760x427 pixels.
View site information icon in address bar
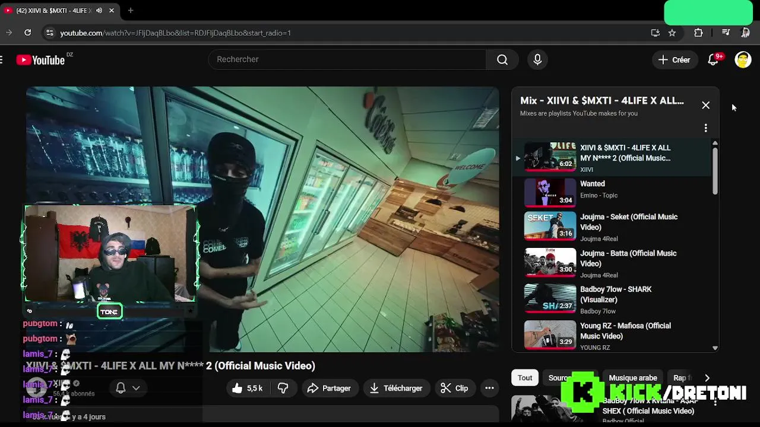tap(49, 33)
